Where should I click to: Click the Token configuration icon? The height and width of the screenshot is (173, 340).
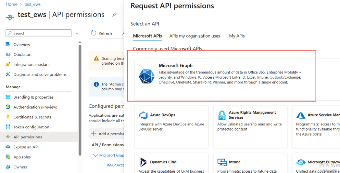point(8,127)
